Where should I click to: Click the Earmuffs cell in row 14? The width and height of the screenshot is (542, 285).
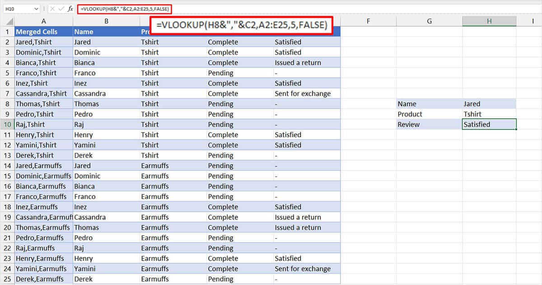coord(155,166)
